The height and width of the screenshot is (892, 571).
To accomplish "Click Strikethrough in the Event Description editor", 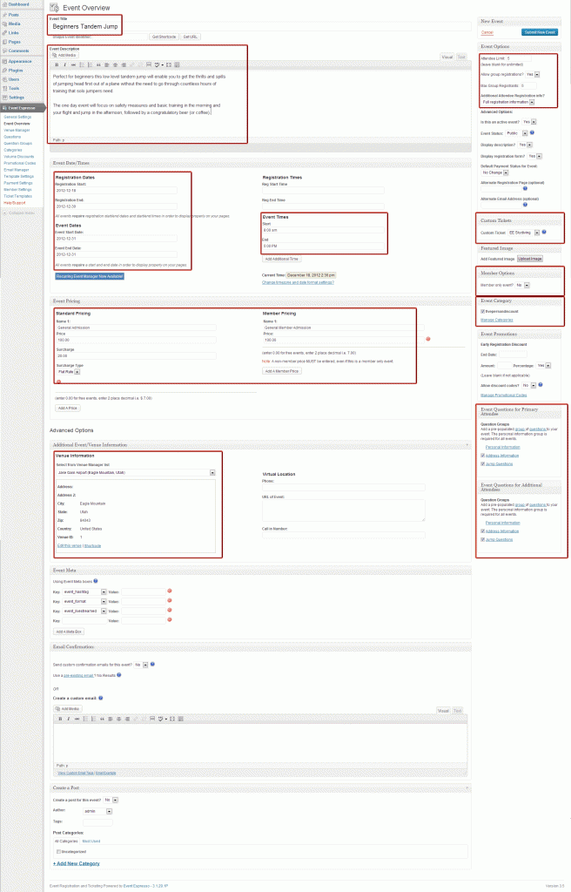I will click(73, 64).
